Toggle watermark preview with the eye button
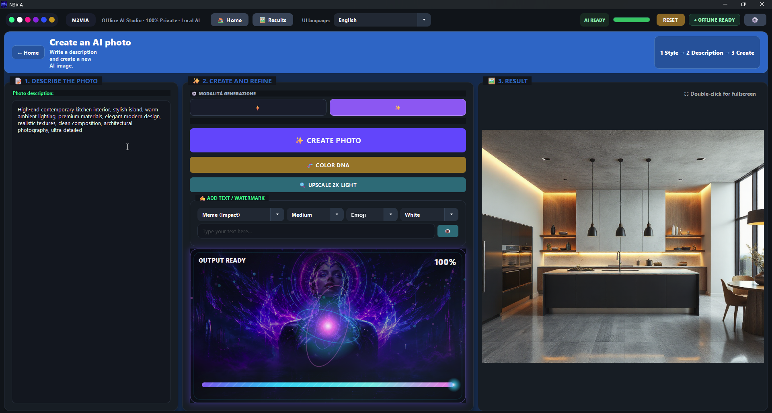The width and height of the screenshot is (772, 413). (448, 231)
